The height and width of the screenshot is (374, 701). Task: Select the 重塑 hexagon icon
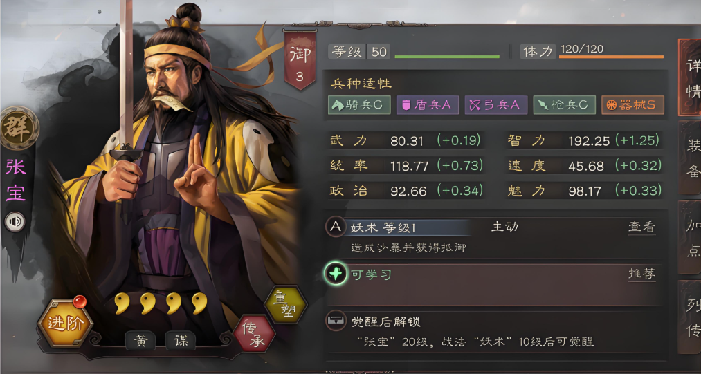tap(285, 305)
